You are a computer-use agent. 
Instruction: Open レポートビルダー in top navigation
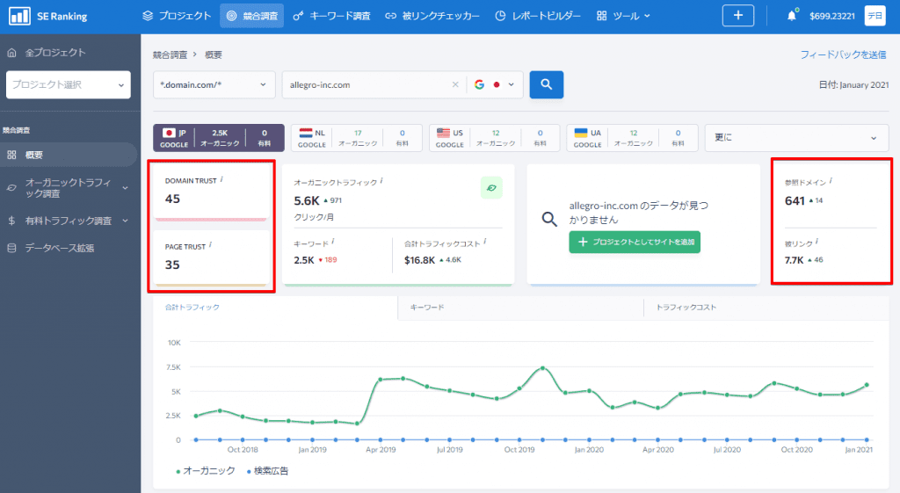coord(538,16)
